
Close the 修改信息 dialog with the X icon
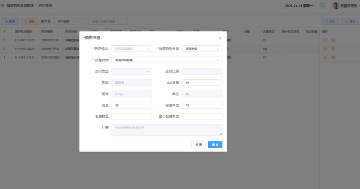point(220,39)
